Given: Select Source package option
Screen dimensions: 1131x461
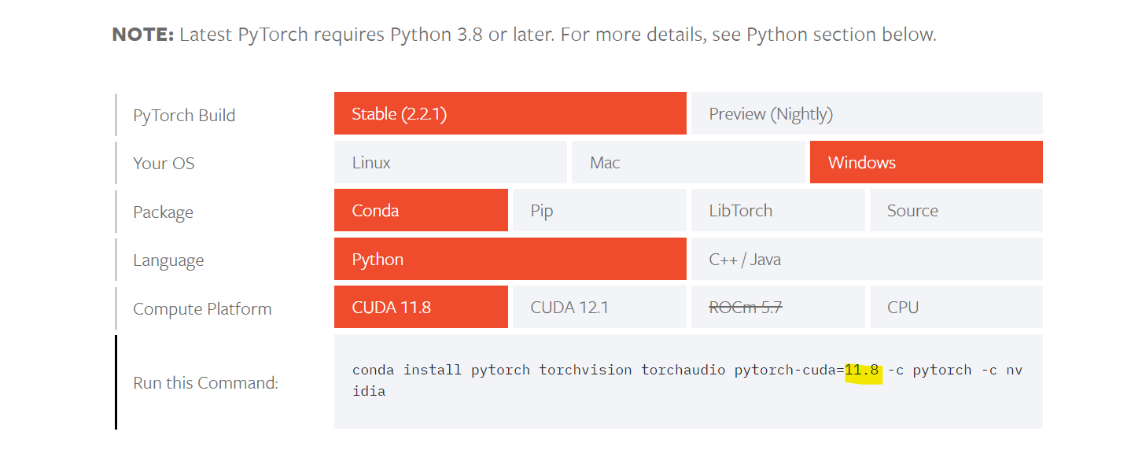Looking at the screenshot, I should (x=956, y=210).
